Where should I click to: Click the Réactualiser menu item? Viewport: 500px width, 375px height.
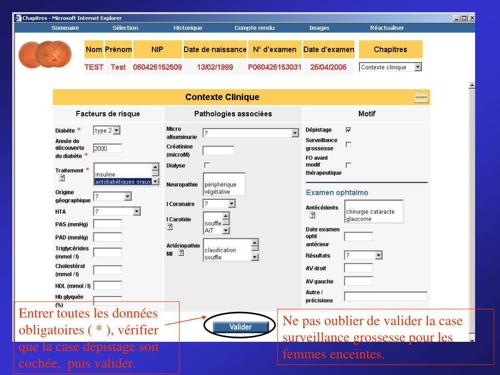click(x=387, y=28)
